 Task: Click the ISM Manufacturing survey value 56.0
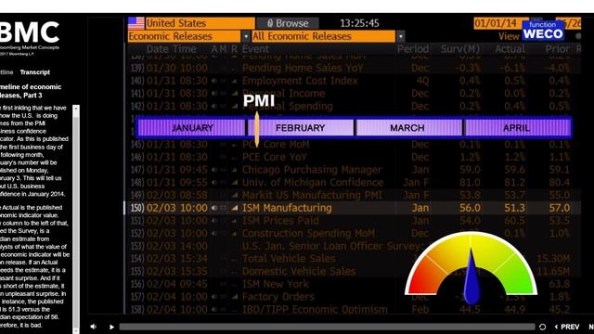pos(470,208)
